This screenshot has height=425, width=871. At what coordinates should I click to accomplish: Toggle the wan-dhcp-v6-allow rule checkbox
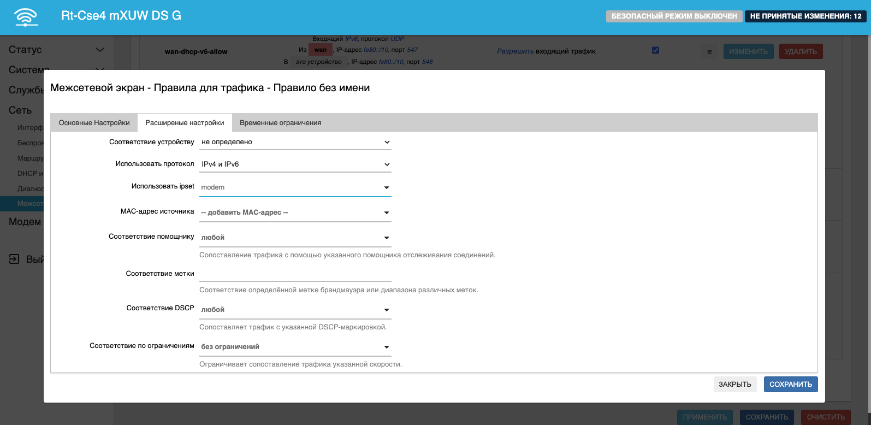(x=655, y=50)
